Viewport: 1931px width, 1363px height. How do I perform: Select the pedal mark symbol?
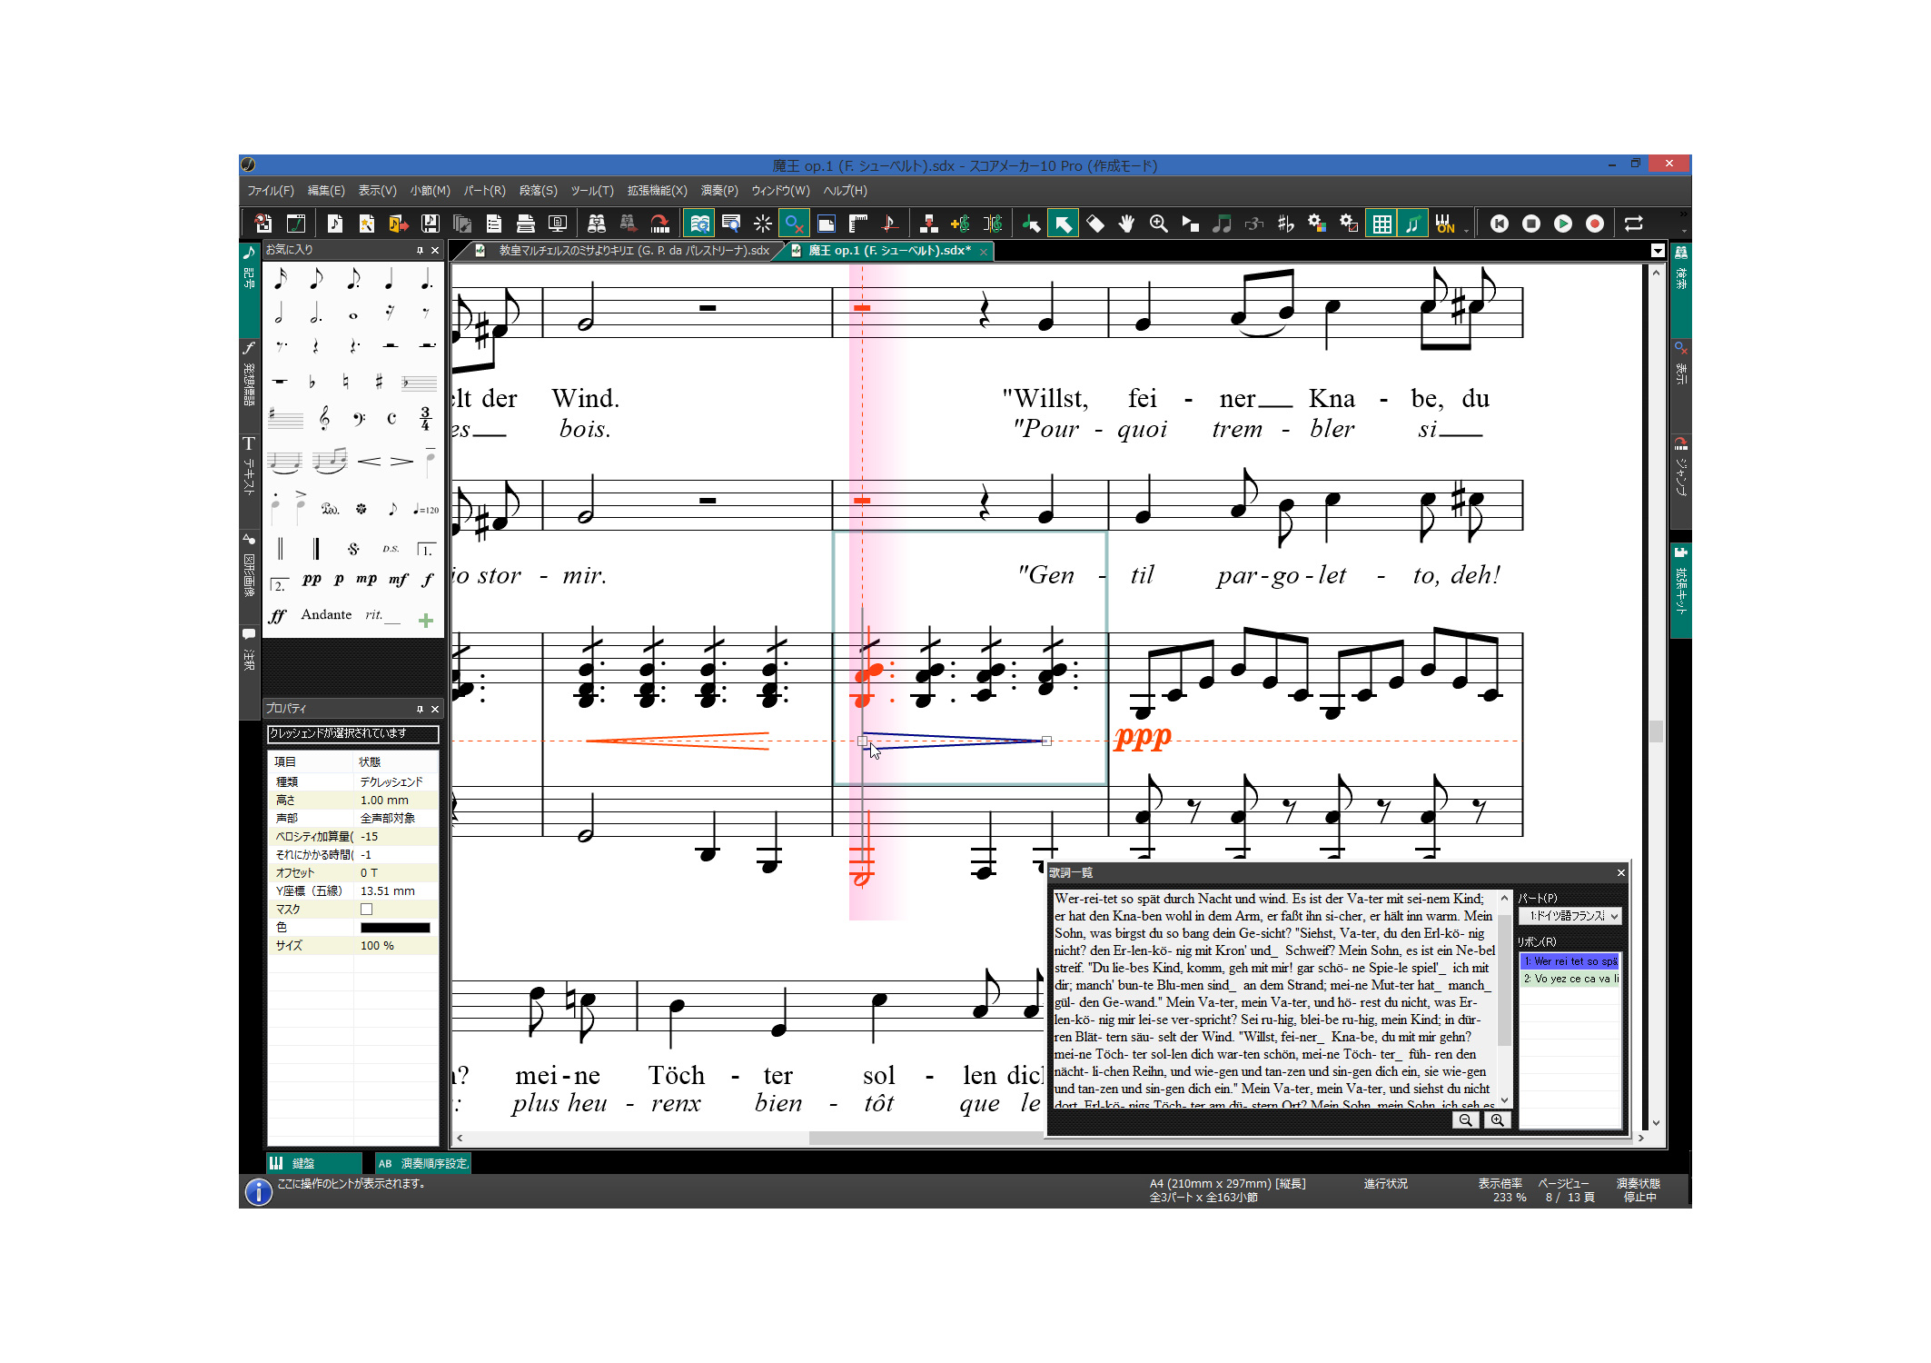(330, 509)
